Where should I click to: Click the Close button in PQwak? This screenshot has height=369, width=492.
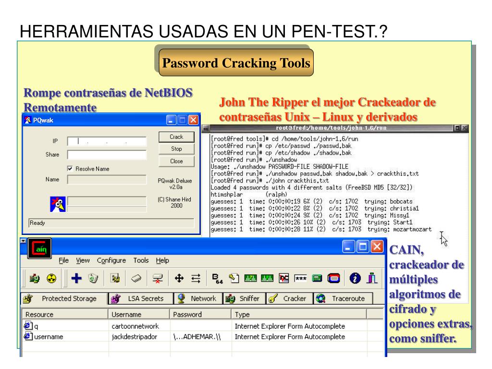(x=176, y=161)
